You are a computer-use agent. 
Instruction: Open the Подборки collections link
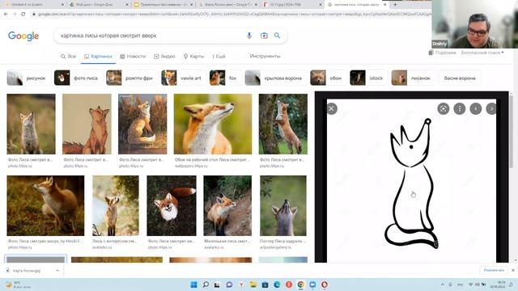(x=442, y=53)
